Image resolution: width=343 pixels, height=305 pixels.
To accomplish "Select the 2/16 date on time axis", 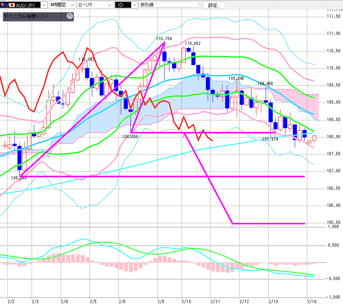I will (x=311, y=301).
